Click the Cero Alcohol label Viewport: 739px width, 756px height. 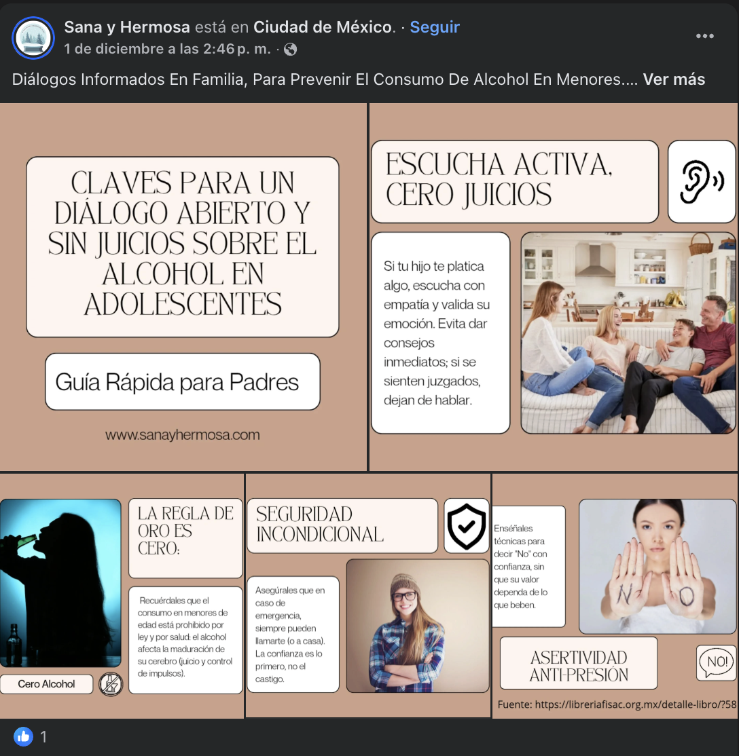coord(46,684)
